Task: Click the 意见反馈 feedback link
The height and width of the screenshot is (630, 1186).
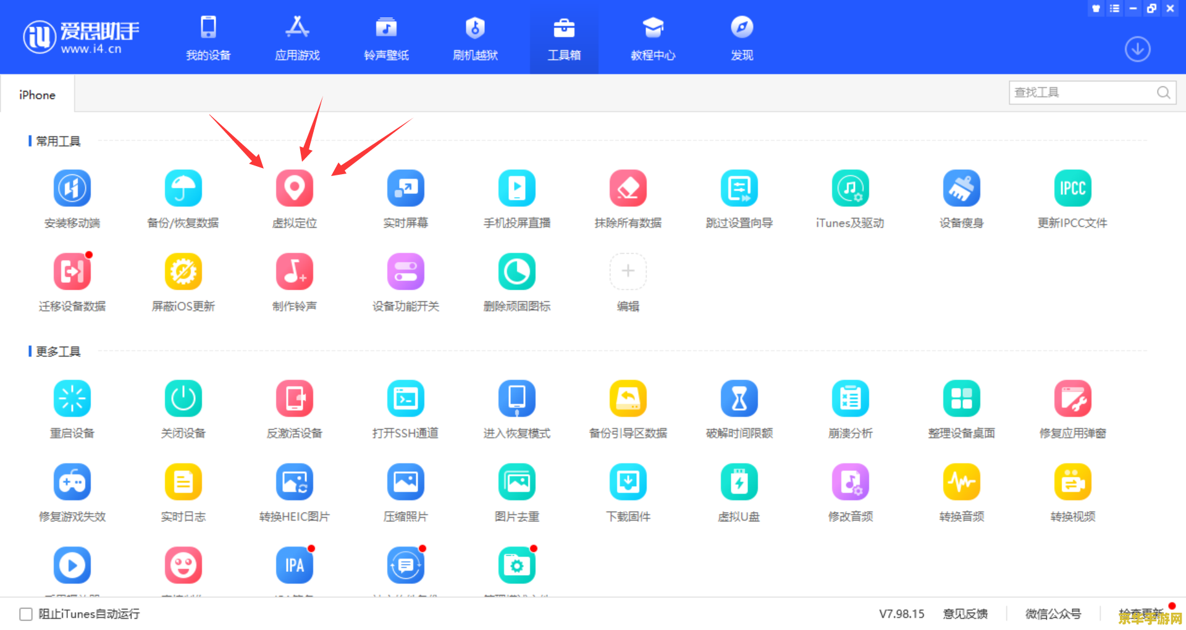Action: (x=965, y=614)
